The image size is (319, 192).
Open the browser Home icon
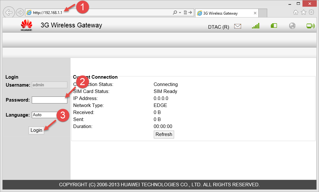click(295, 12)
